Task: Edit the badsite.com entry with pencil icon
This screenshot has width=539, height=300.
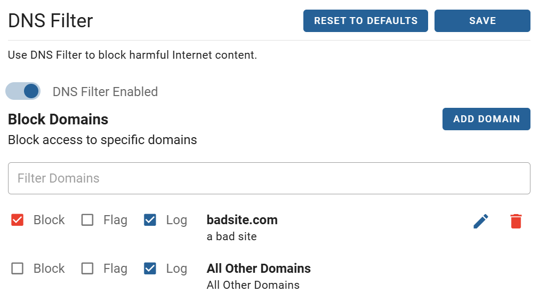Action: [x=481, y=221]
